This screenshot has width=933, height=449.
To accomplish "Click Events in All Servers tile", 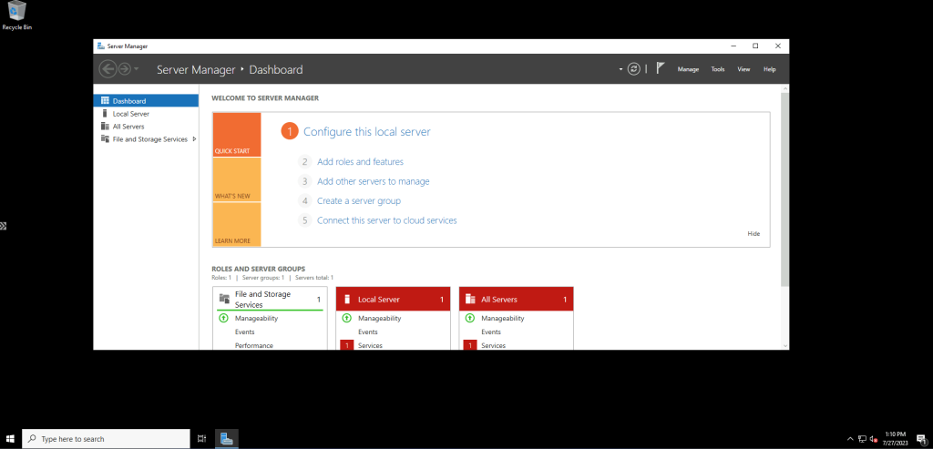I will click(491, 332).
